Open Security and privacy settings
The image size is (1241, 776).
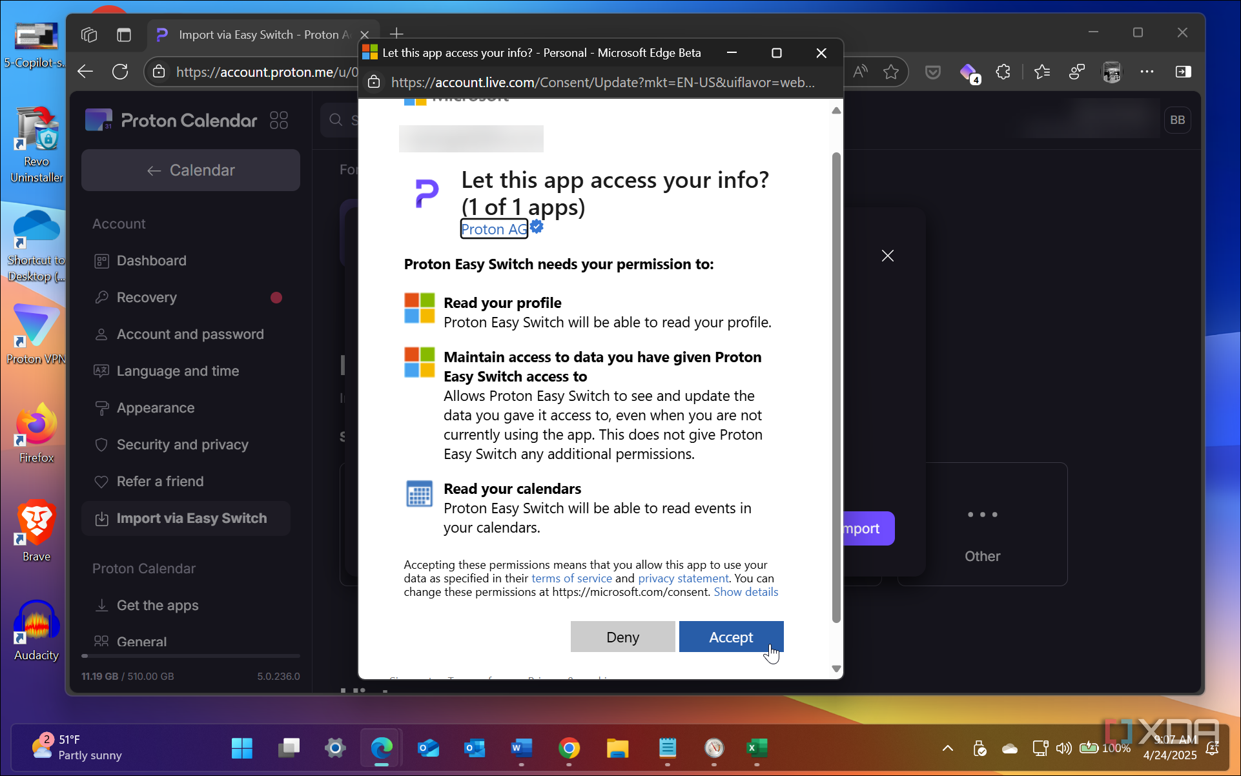(182, 445)
